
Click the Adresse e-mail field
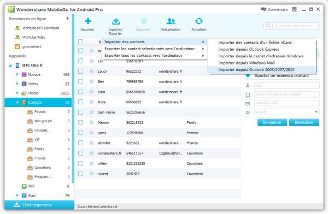[287, 103]
